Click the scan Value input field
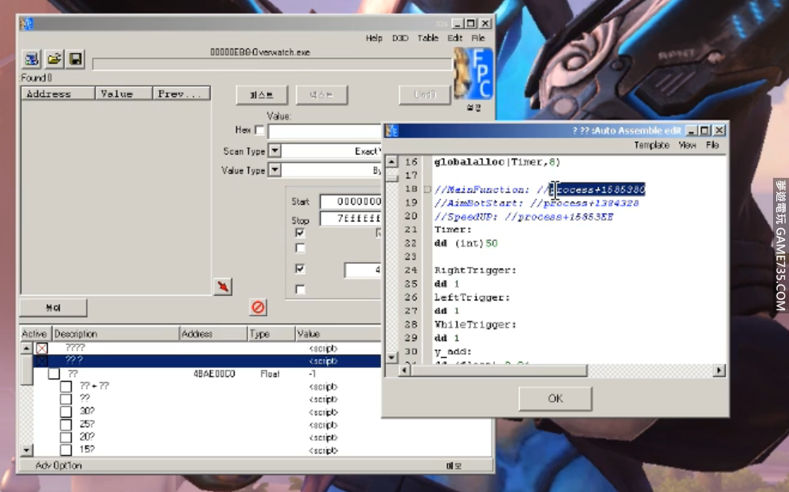The width and height of the screenshot is (789, 492). click(324, 131)
